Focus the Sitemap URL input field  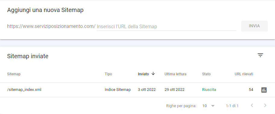tap(166, 26)
